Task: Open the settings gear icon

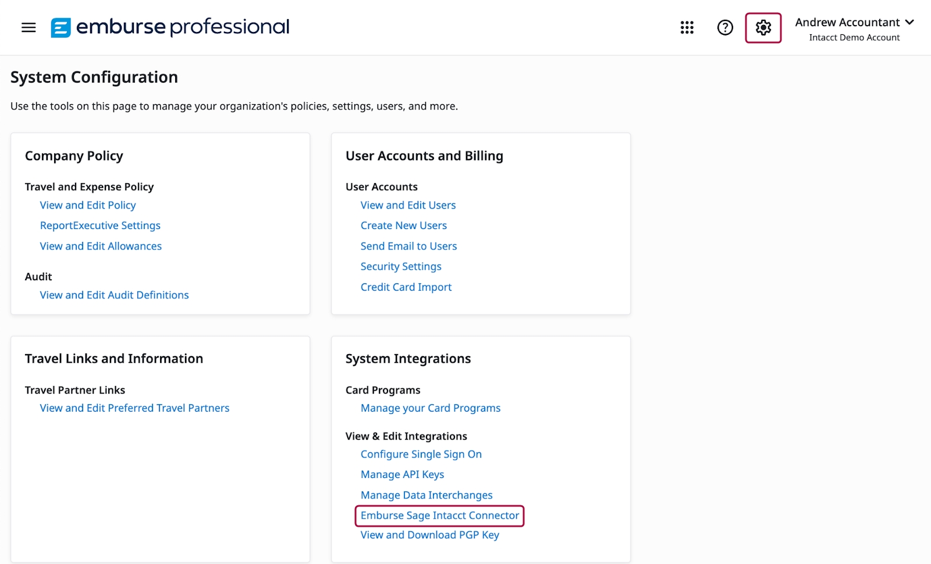Action: [x=763, y=27]
